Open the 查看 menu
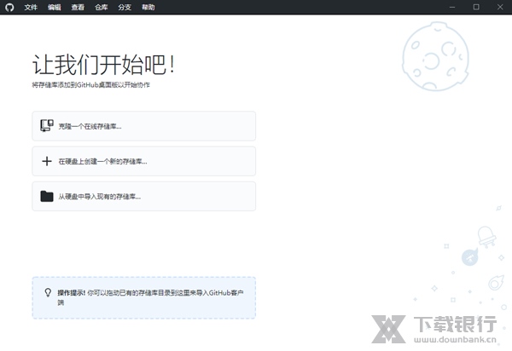This screenshot has height=351, width=512. coord(78,7)
